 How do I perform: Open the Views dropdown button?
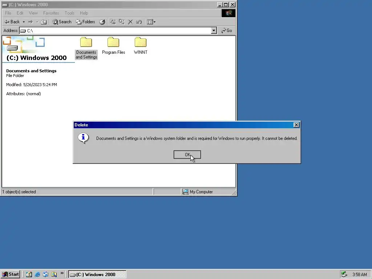tap(151, 22)
